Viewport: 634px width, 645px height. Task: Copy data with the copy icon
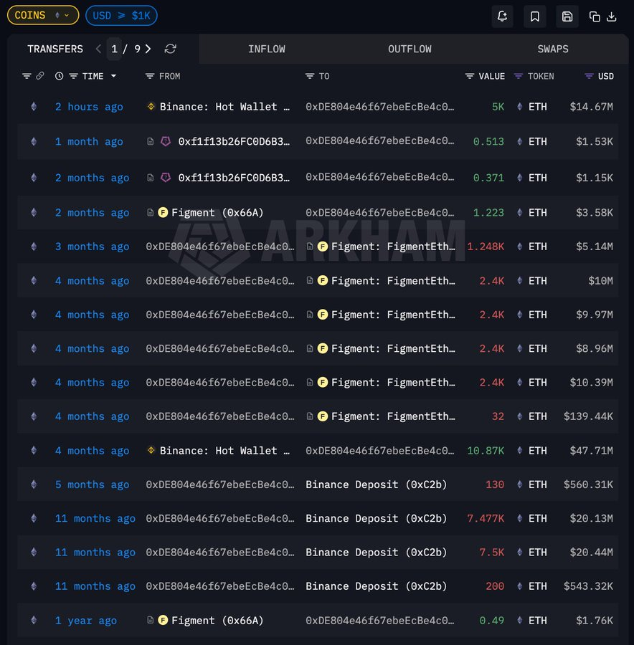click(595, 16)
